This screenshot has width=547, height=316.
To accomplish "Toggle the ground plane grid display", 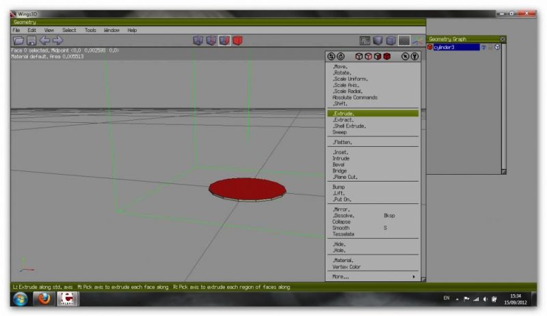I will pyautogui.click(x=404, y=41).
